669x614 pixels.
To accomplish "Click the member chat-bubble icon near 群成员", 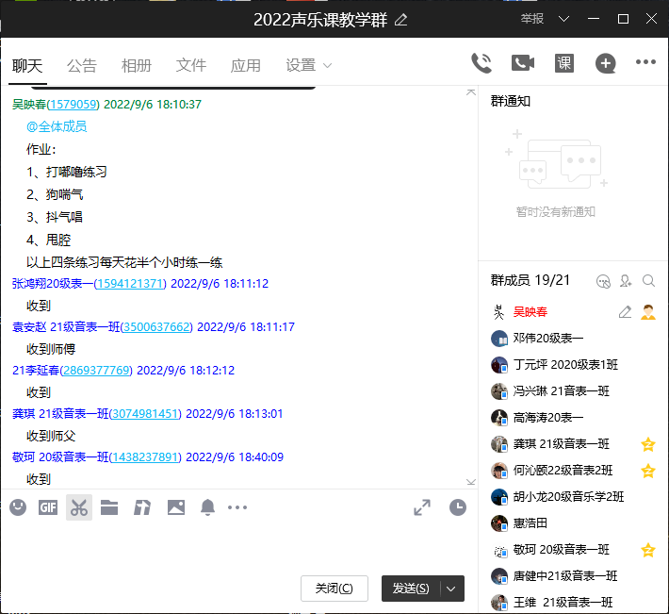I will pyautogui.click(x=603, y=281).
